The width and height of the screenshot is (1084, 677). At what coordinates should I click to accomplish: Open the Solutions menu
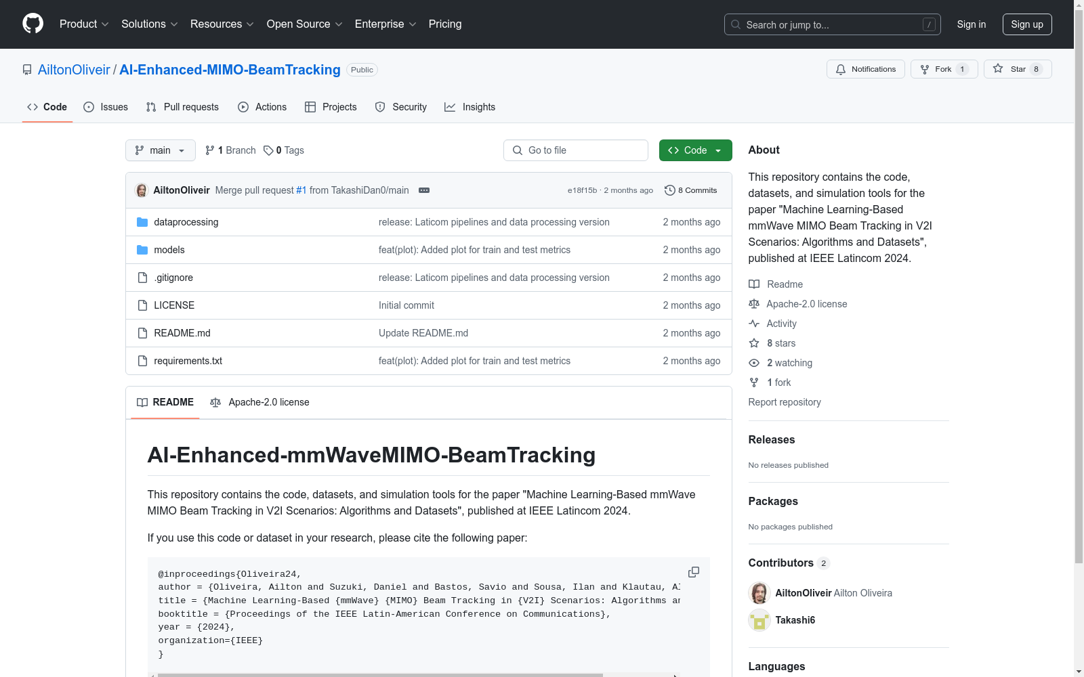tap(150, 24)
